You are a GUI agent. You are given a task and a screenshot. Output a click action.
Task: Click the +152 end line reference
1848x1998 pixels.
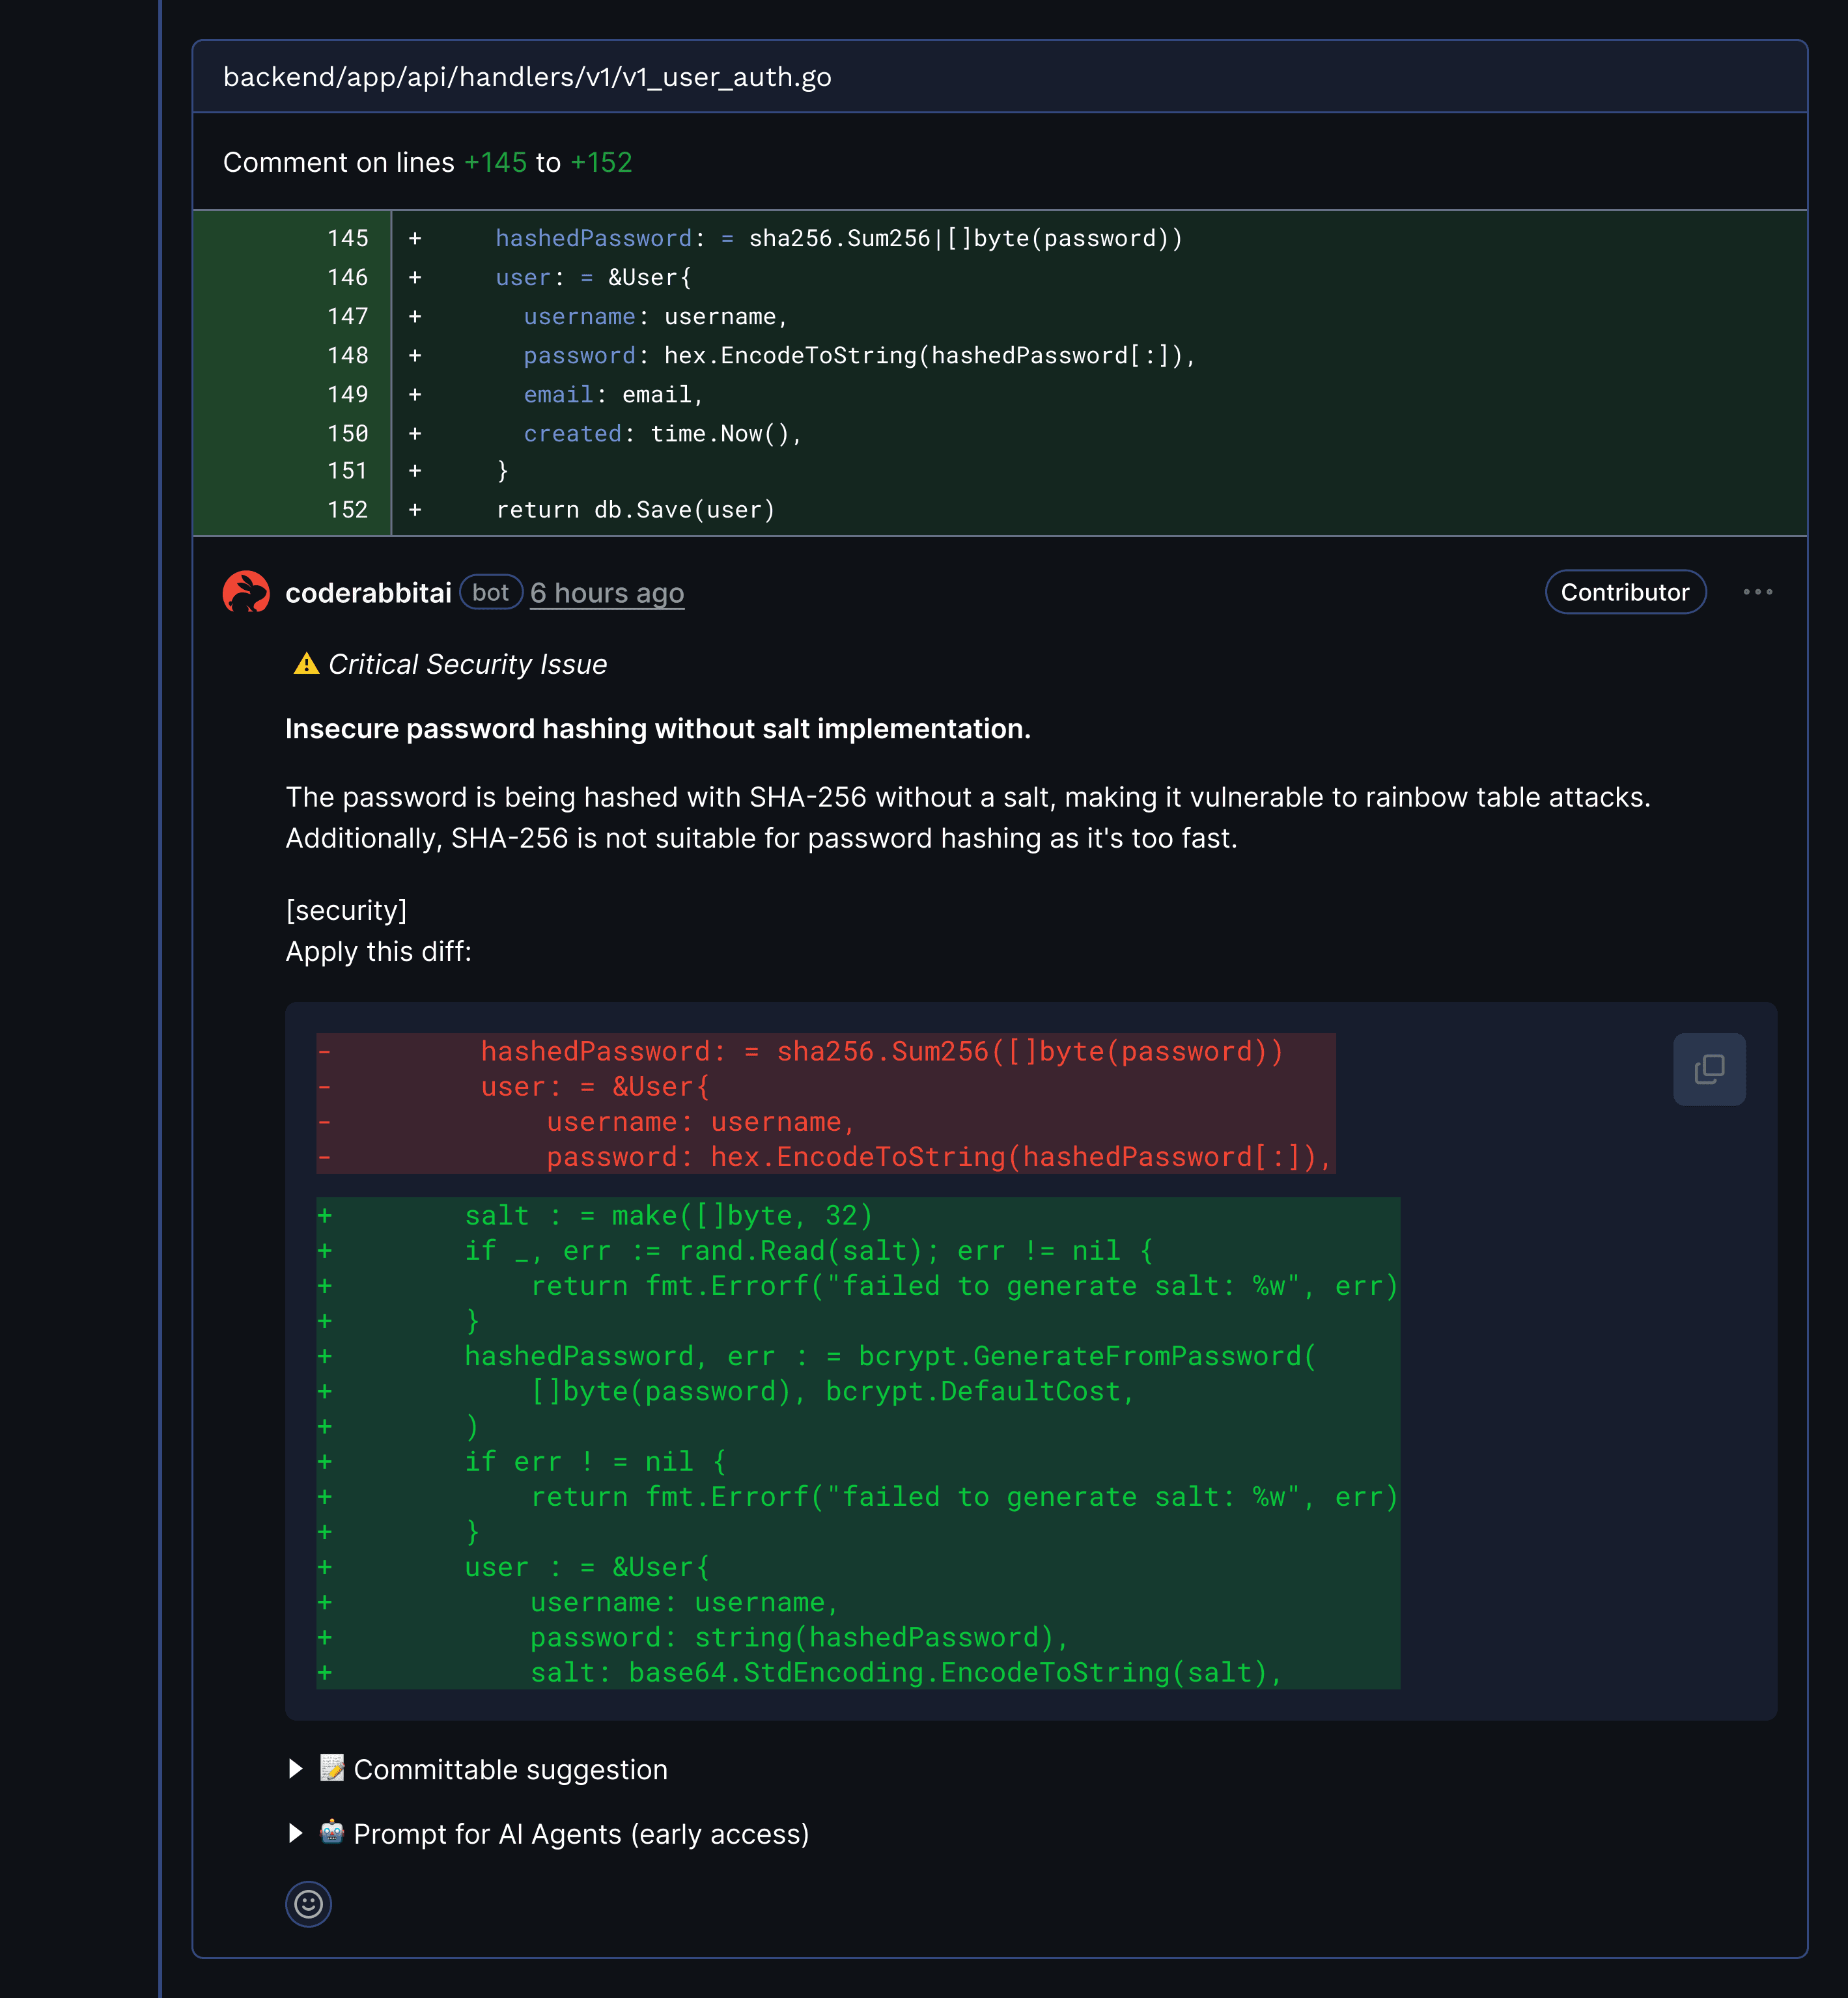point(601,162)
